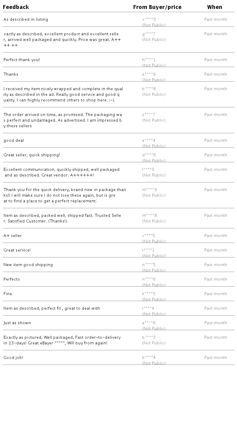
Task: Click the Feedback column header
Action: point(16,7)
